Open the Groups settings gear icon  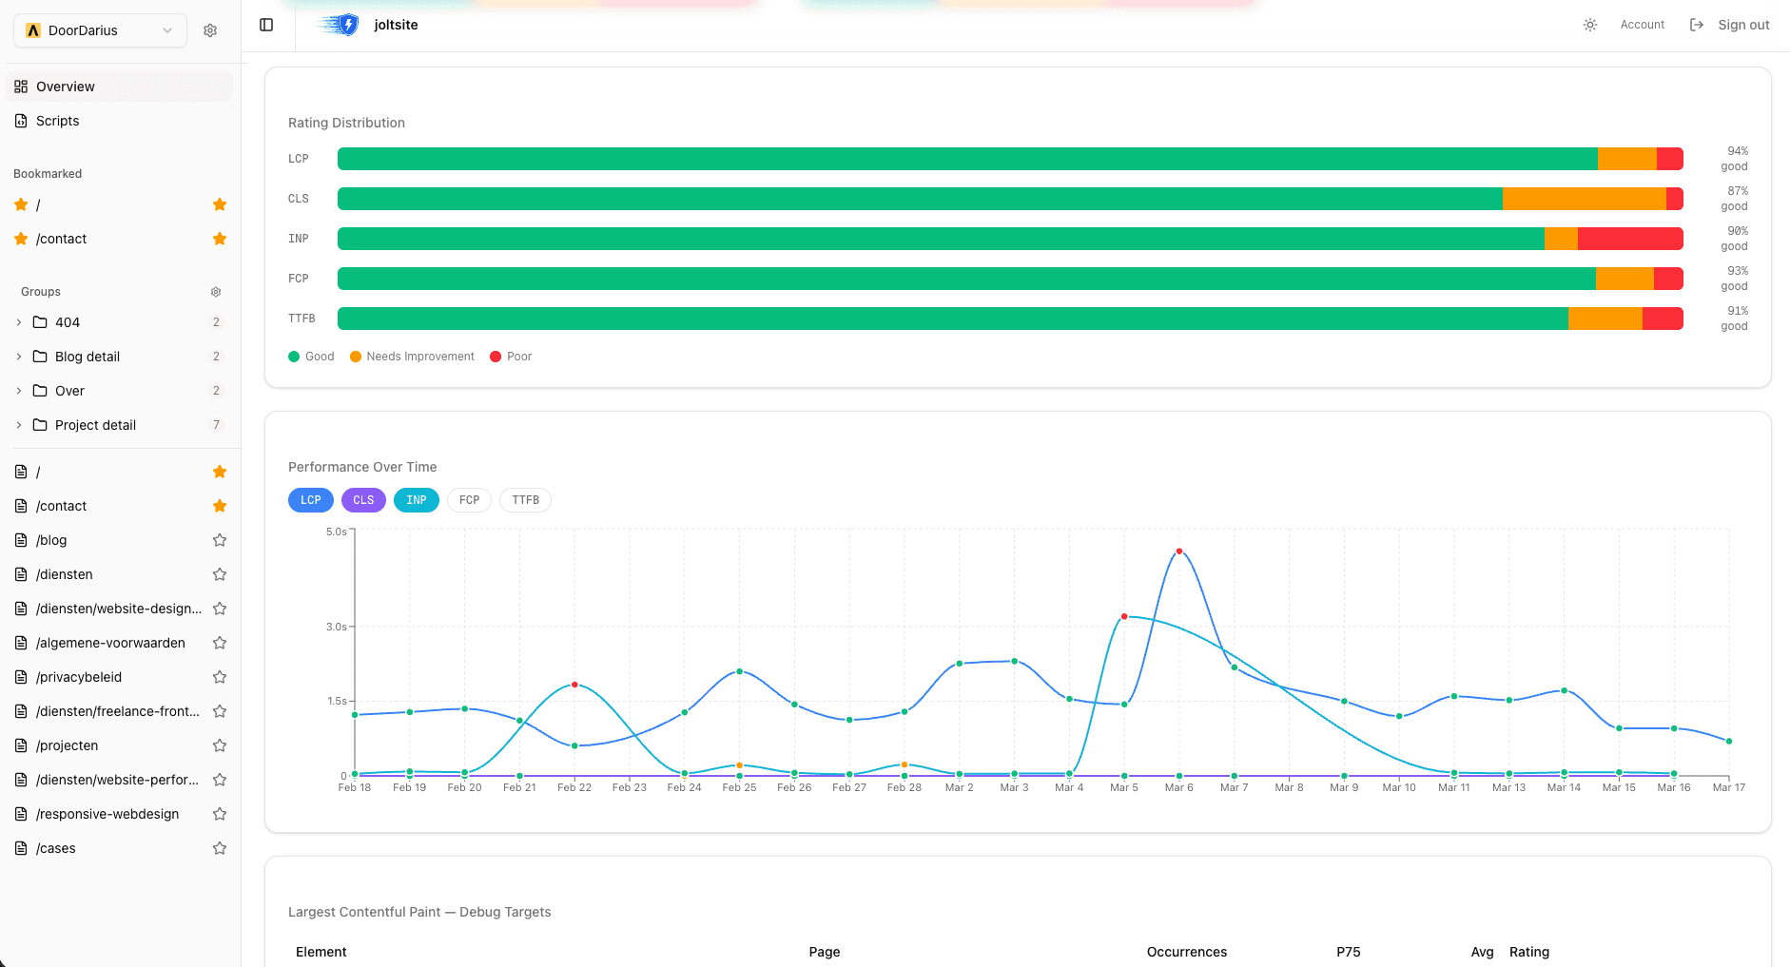216,292
